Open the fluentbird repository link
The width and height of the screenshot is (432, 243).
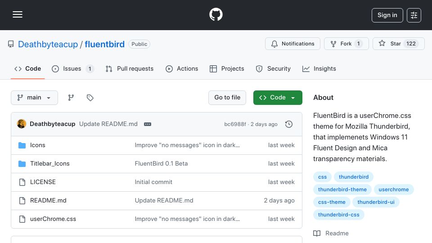coord(105,45)
